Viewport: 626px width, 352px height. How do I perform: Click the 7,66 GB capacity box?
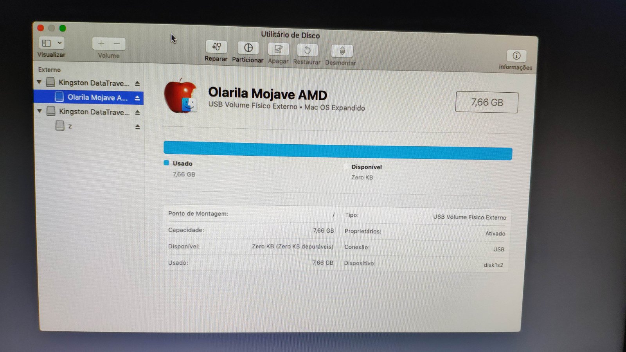click(486, 102)
